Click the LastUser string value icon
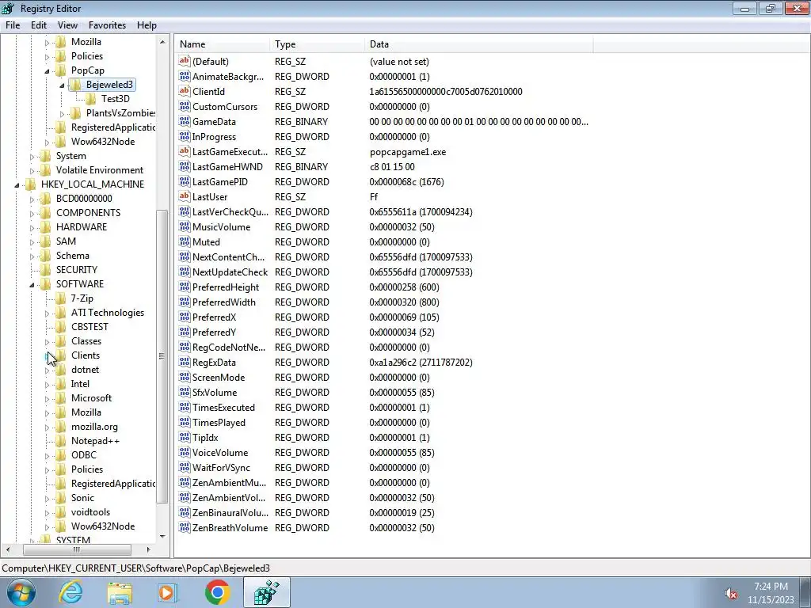 point(184,196)
